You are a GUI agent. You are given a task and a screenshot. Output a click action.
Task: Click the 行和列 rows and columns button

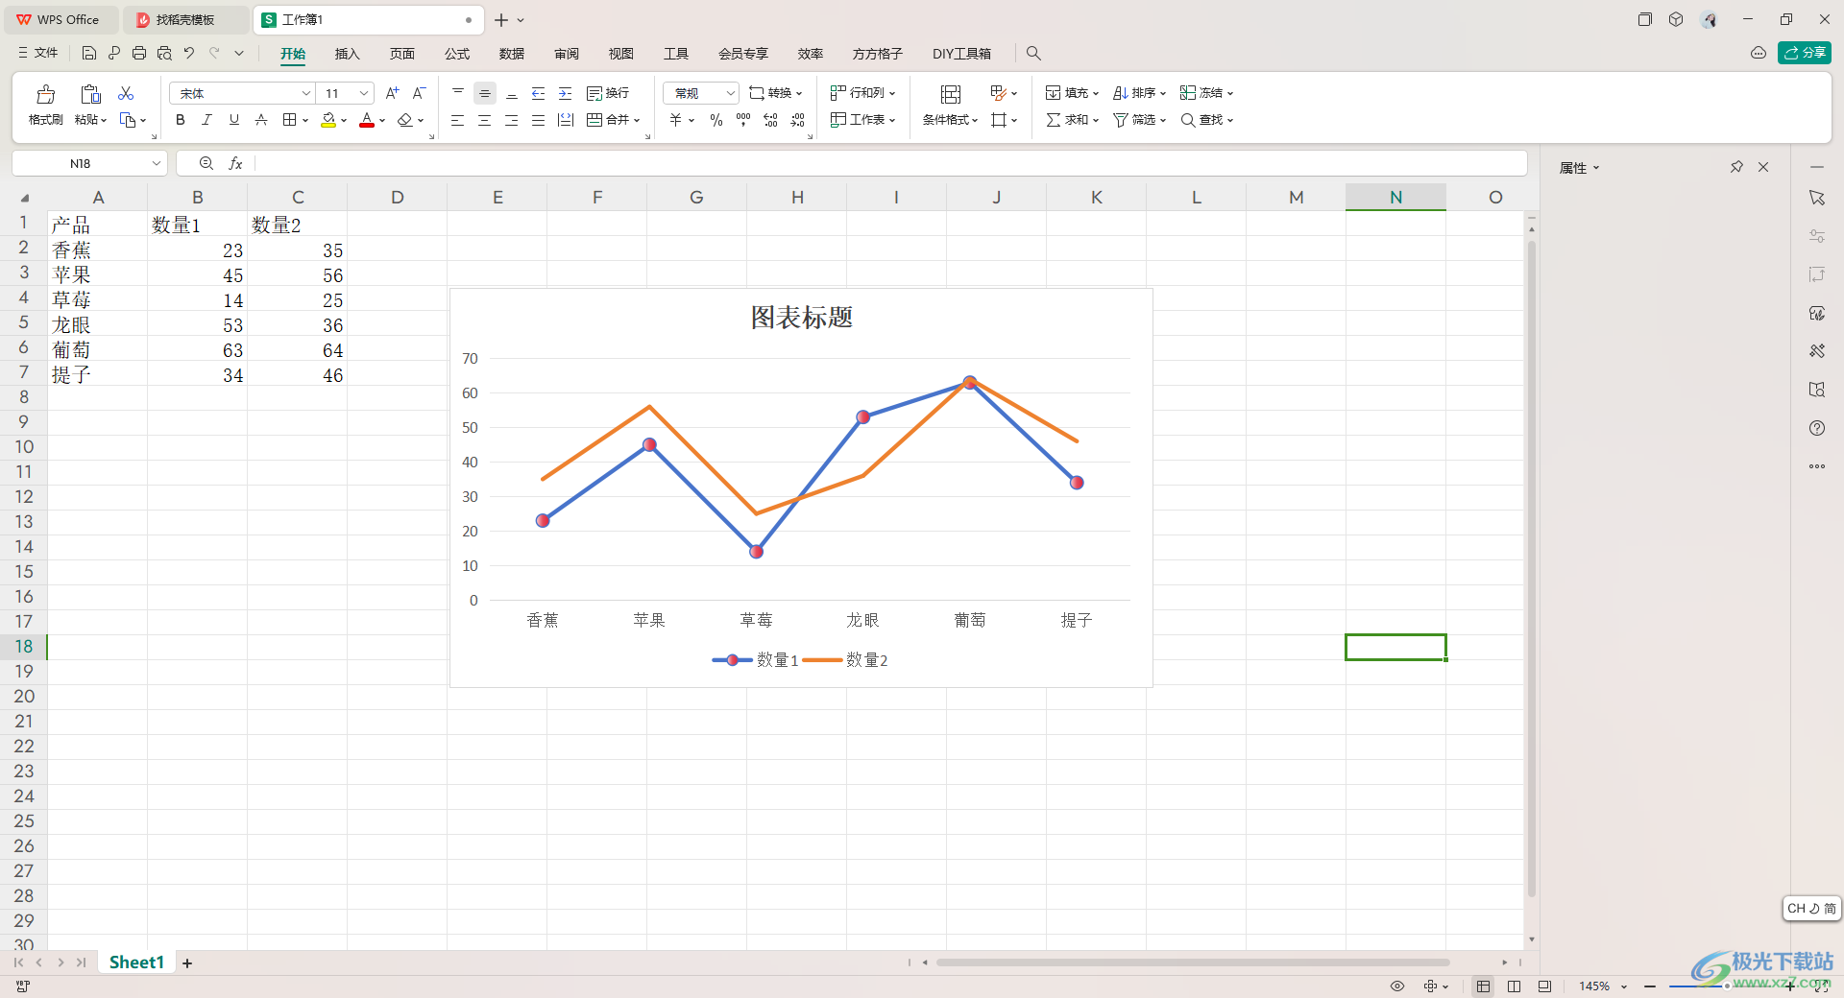862,93
